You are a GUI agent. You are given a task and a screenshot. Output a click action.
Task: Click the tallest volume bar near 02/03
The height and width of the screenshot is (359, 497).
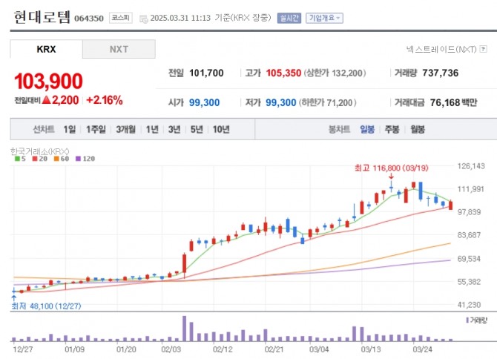(184, 329)
